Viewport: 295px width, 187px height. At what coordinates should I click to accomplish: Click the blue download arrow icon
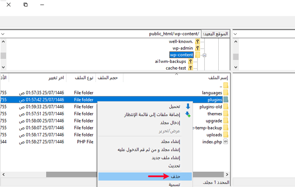click(188, 106)
